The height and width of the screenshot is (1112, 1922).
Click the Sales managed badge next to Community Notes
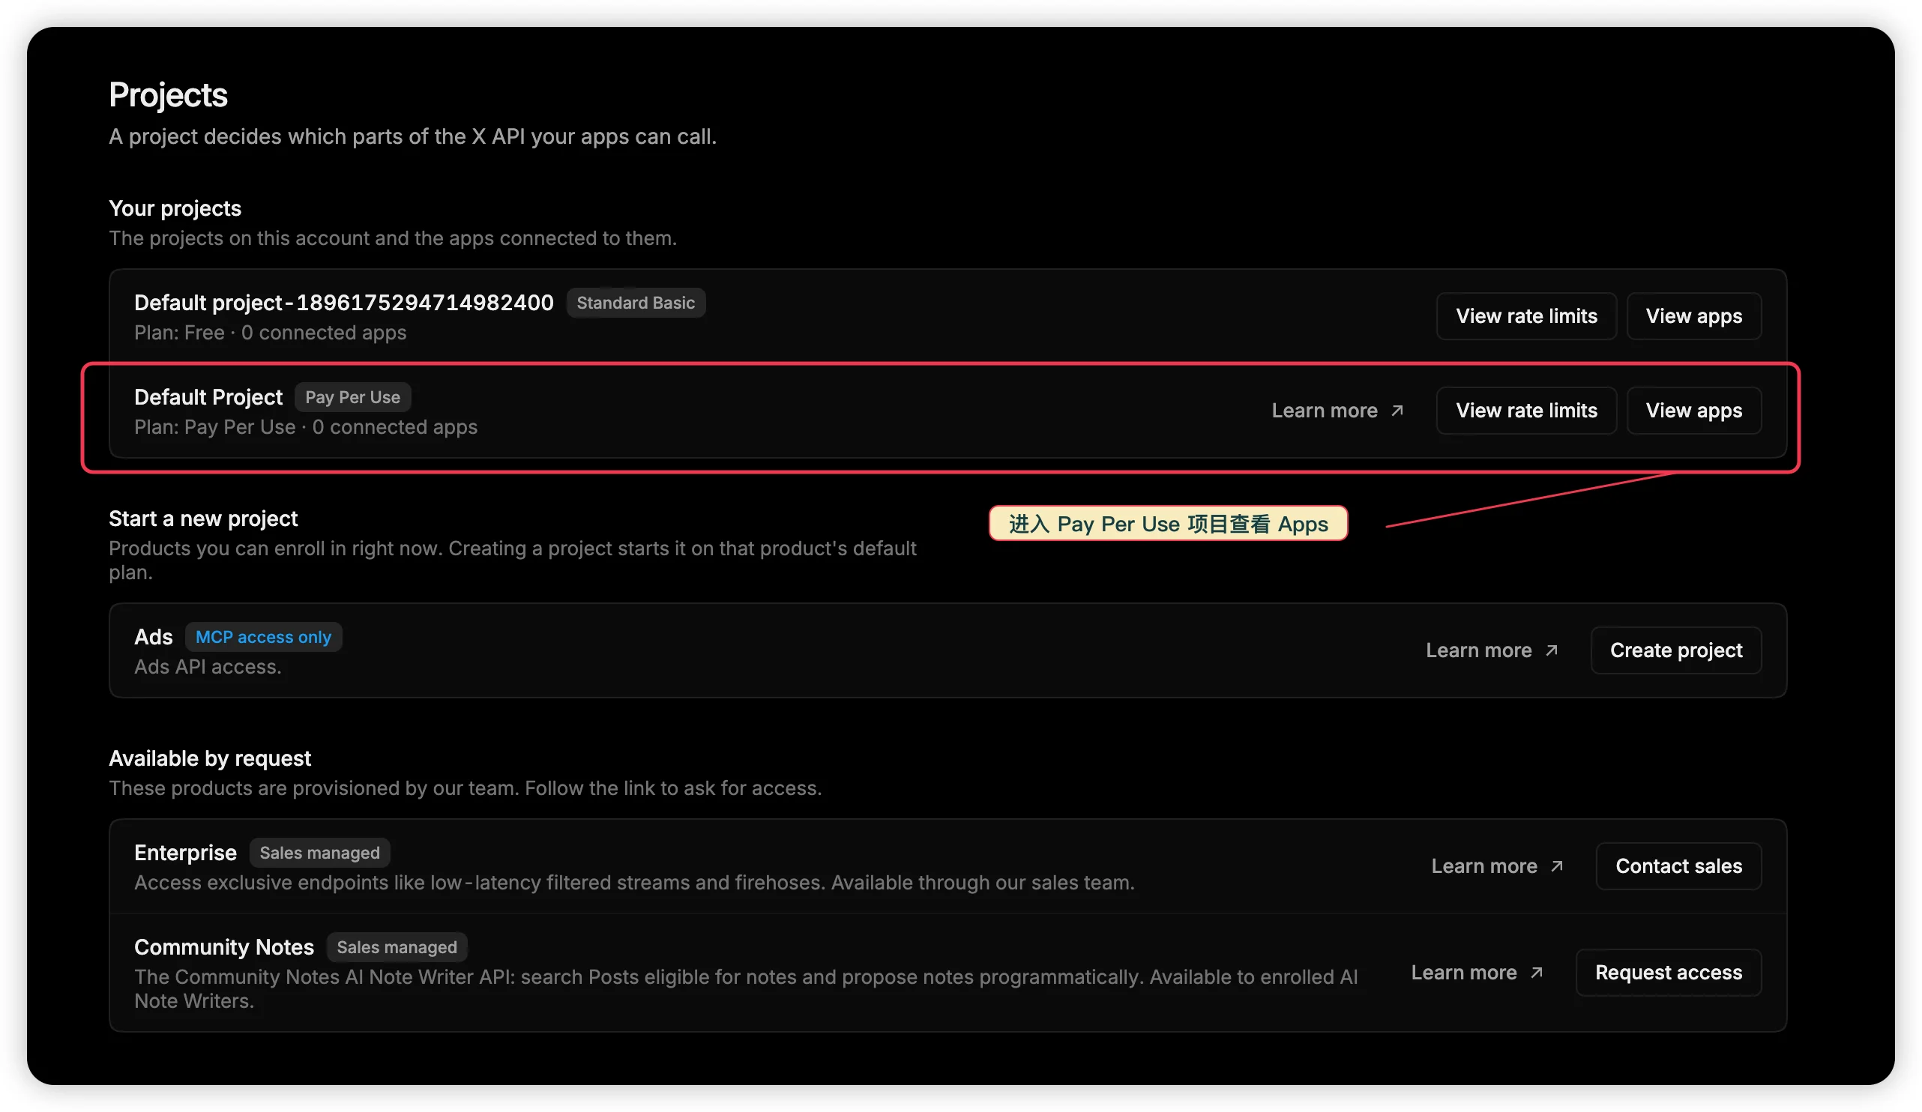[397, 947]
